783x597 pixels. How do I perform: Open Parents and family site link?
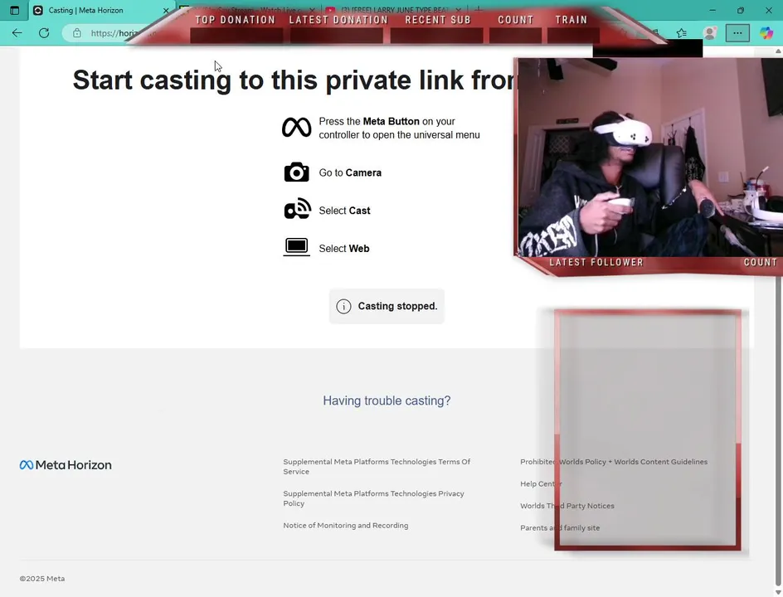(x=560, y=527)
